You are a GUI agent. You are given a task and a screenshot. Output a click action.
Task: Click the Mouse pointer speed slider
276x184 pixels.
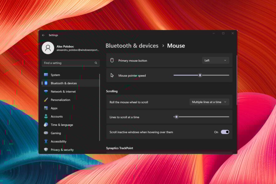coord(201,75)
